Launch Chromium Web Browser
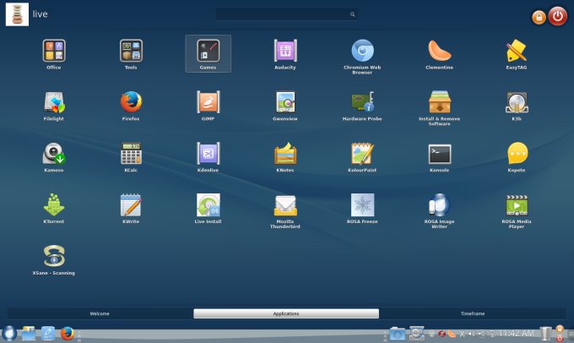574x343 pixels. point(362,57)
